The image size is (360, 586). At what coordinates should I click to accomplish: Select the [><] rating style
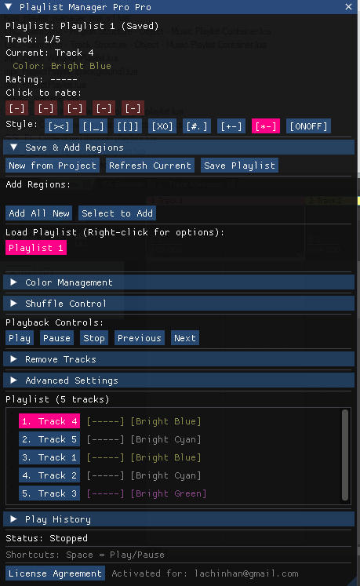click(59, 126)
